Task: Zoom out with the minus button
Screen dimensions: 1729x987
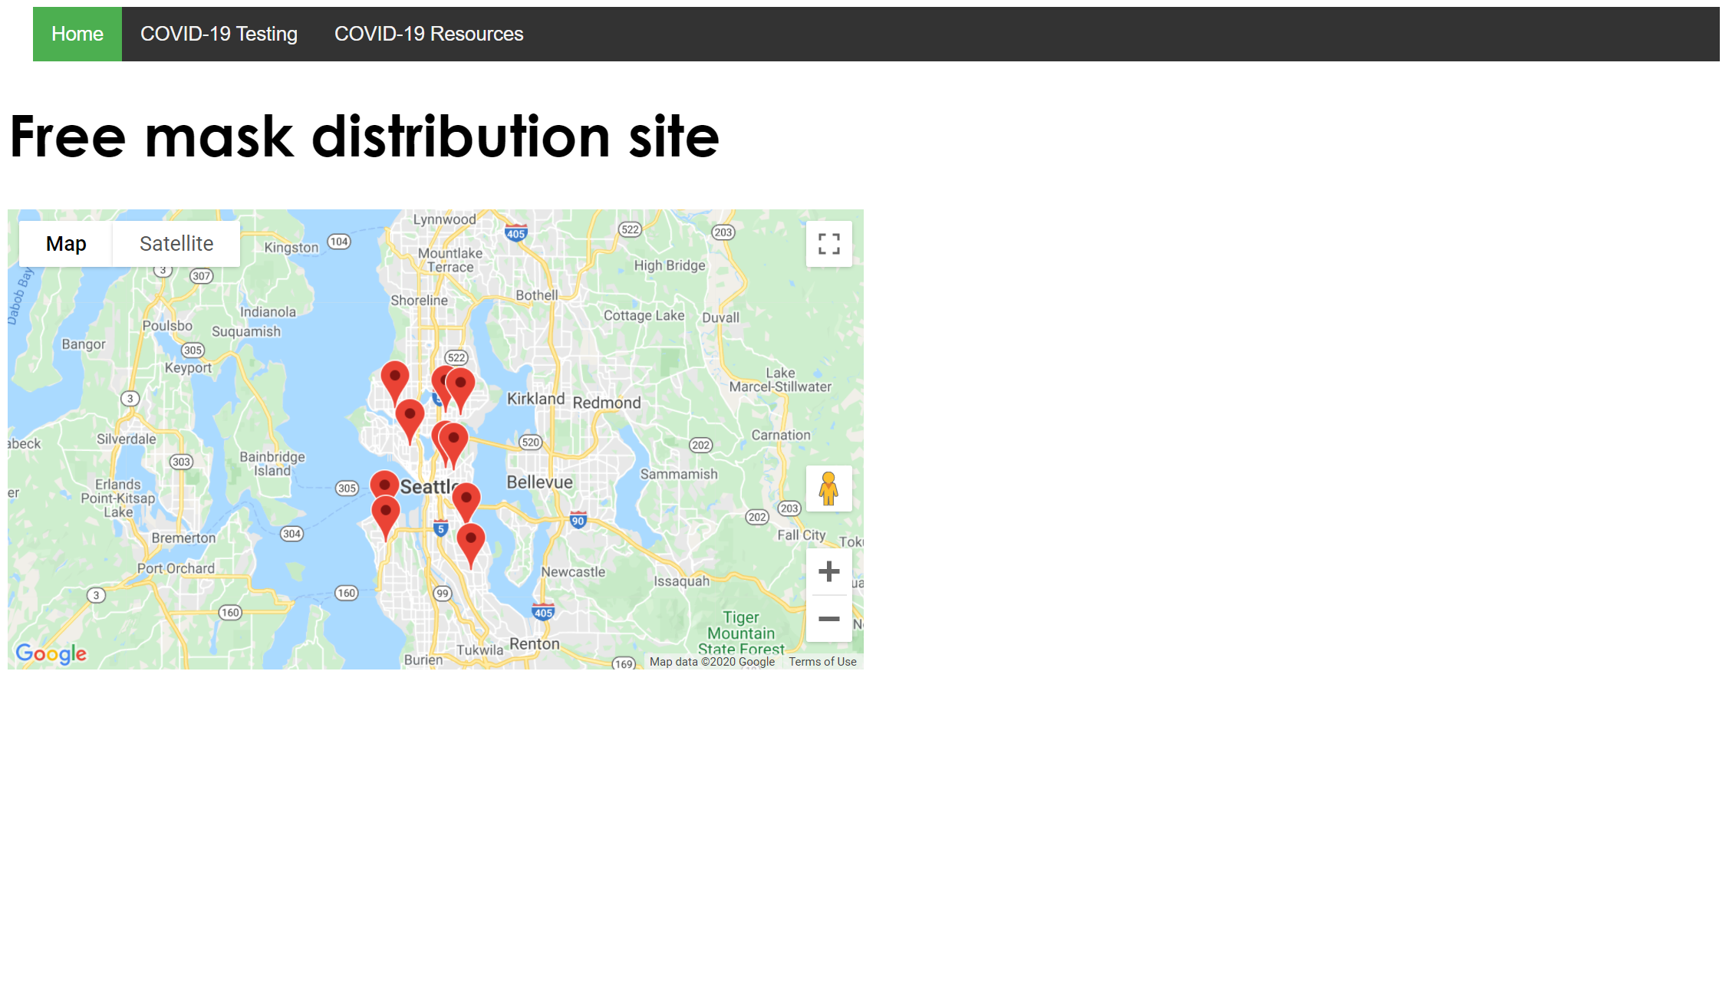Action: coord(828,619)
